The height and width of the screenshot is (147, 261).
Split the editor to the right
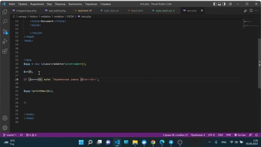[x=251, y=11]
